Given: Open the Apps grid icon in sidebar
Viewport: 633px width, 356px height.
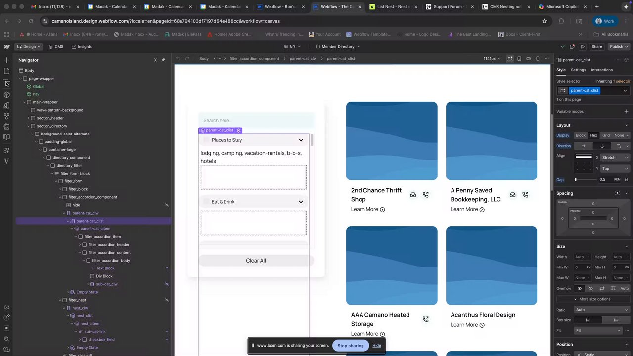Looking at the screenshot, I should pyautogui.click(x=6, y=150).
